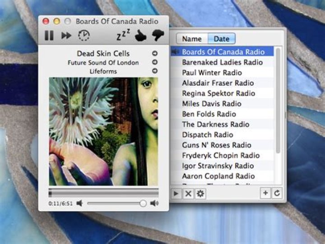The image size is (325, 244).
Task: Minimize the player window with yellow button
Action: [x=57, y=21]
